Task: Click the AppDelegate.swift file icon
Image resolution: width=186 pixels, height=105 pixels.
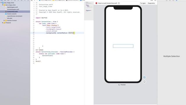Action: [x=6, y=7]
